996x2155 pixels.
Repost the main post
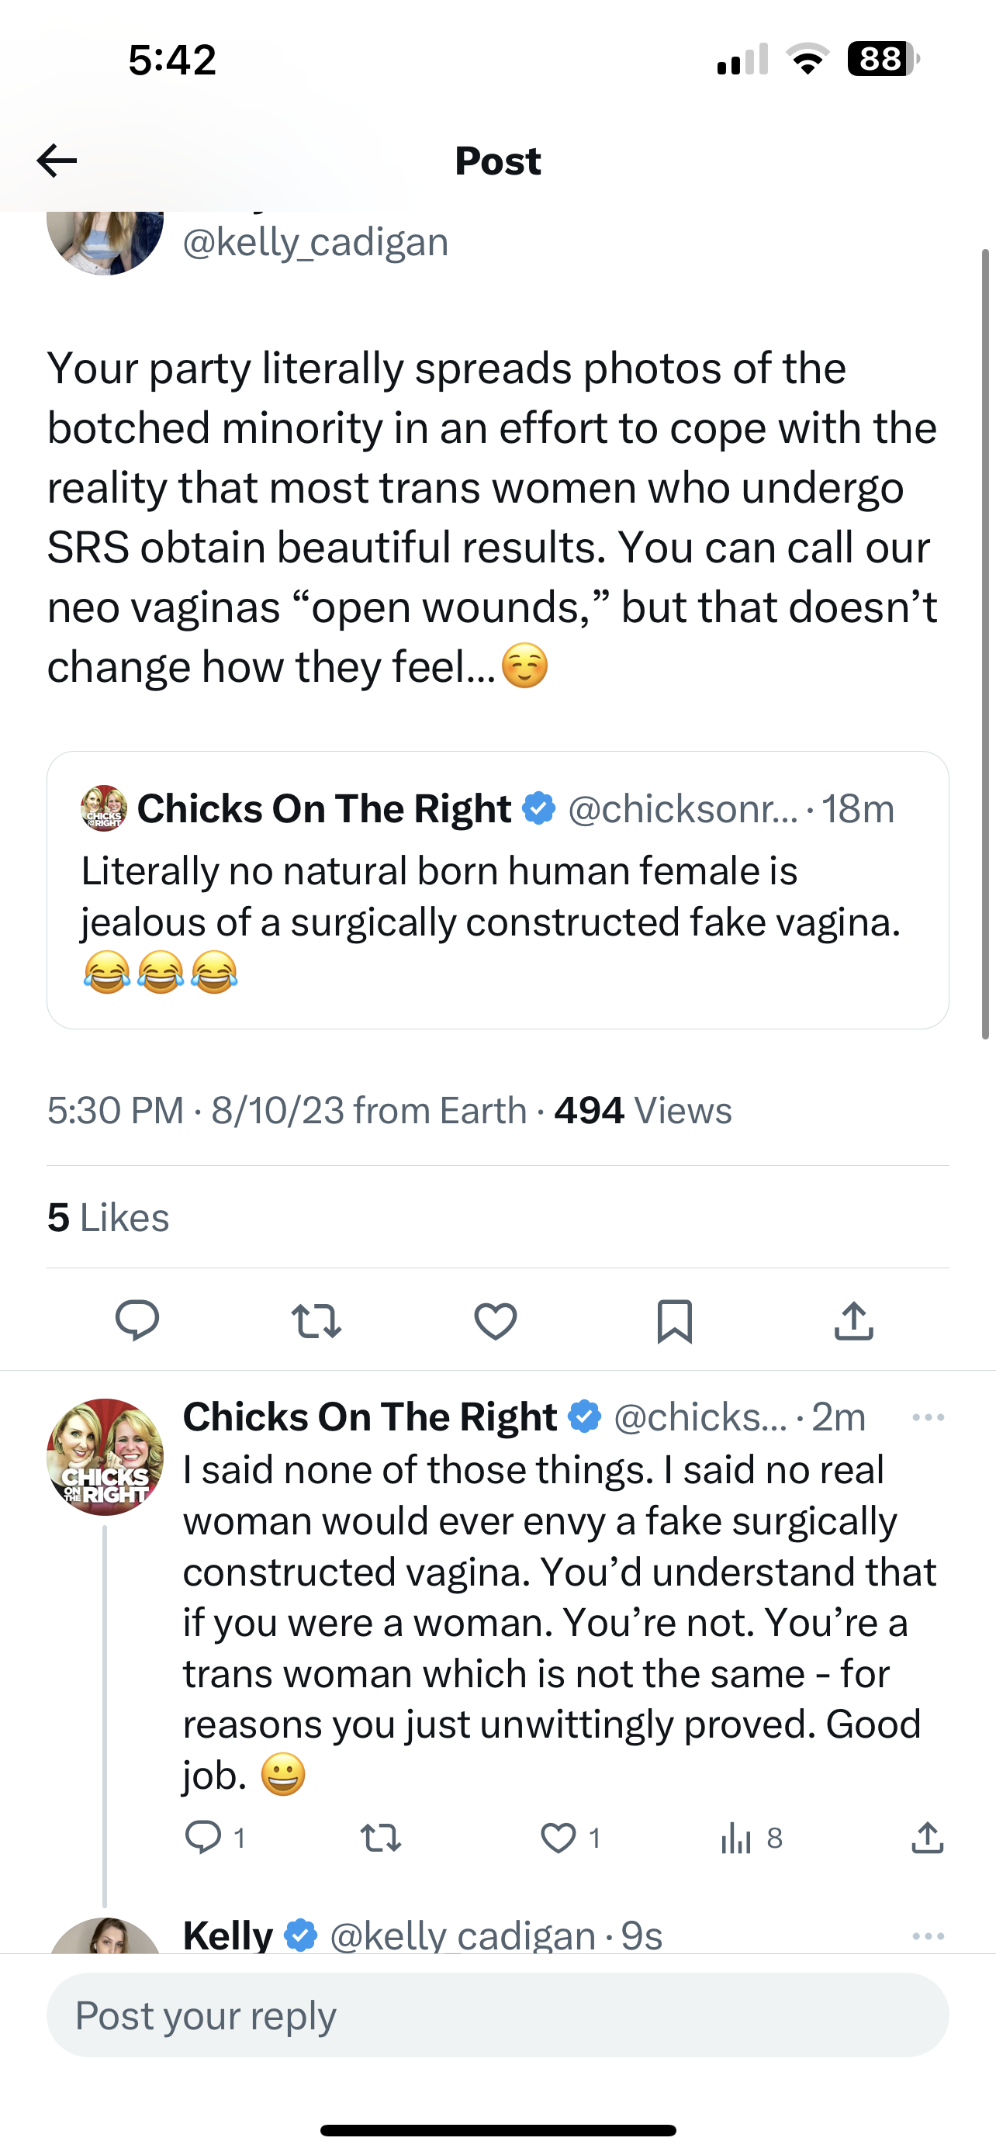coord(316,1321)
